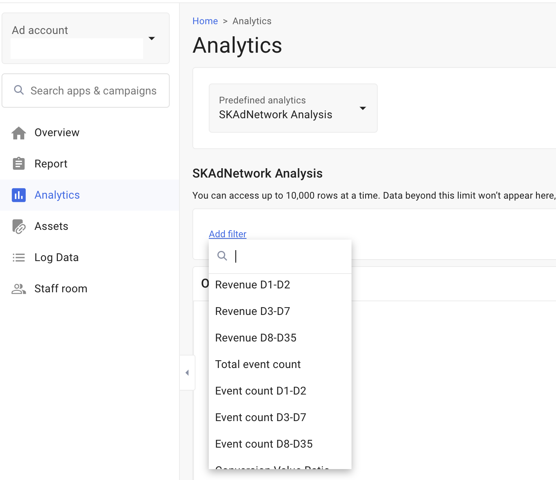Click the filter search text field
This screenshot has height=480, width=556.
289,256
